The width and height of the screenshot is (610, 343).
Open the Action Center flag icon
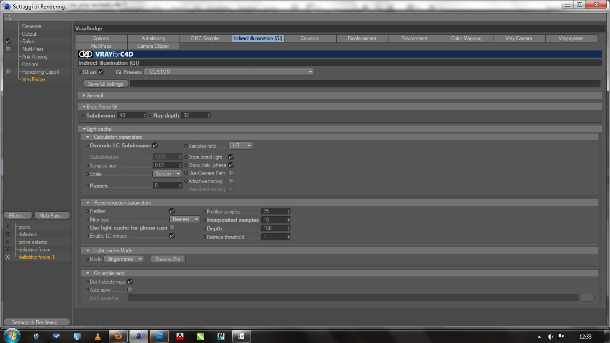[x=561, y=336]
